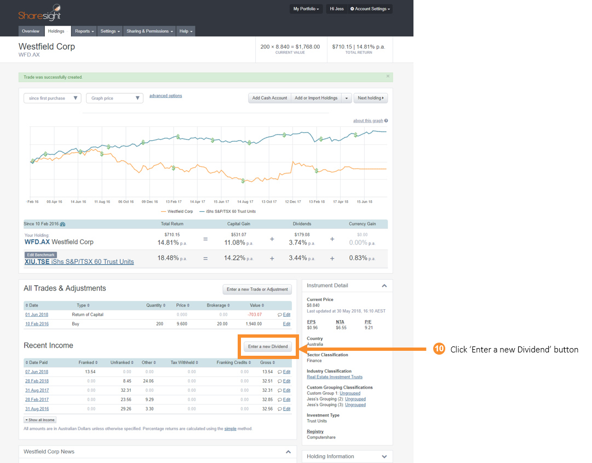Edit the 28 Feb 2018 dividend
Image resolution: width=592 pixels, height=463 pixels.
(x=286, y=381)
